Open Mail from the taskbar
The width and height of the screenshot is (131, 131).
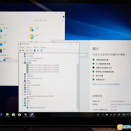[19, 114]
